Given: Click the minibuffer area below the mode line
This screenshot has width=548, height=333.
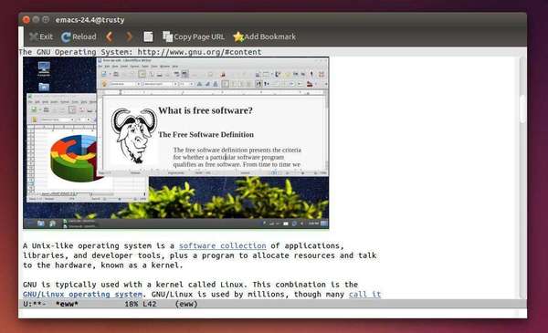Looking at the screenshot, I should tap(272, 313).
